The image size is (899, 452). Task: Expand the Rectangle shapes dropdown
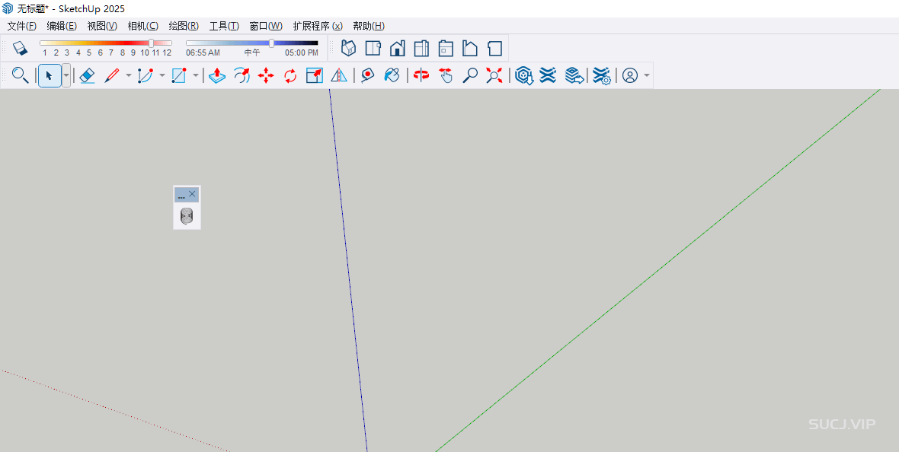[196, 75]
